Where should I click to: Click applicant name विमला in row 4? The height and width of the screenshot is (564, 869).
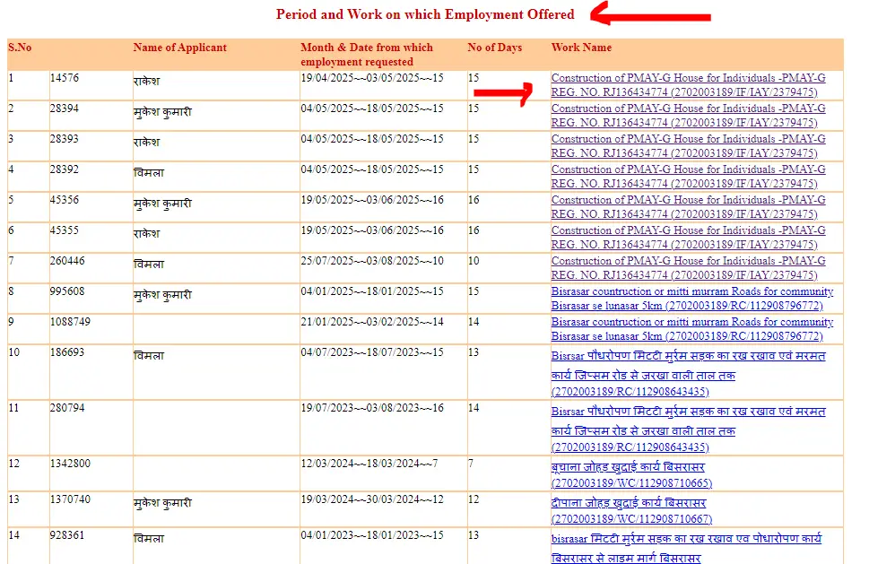149,172
